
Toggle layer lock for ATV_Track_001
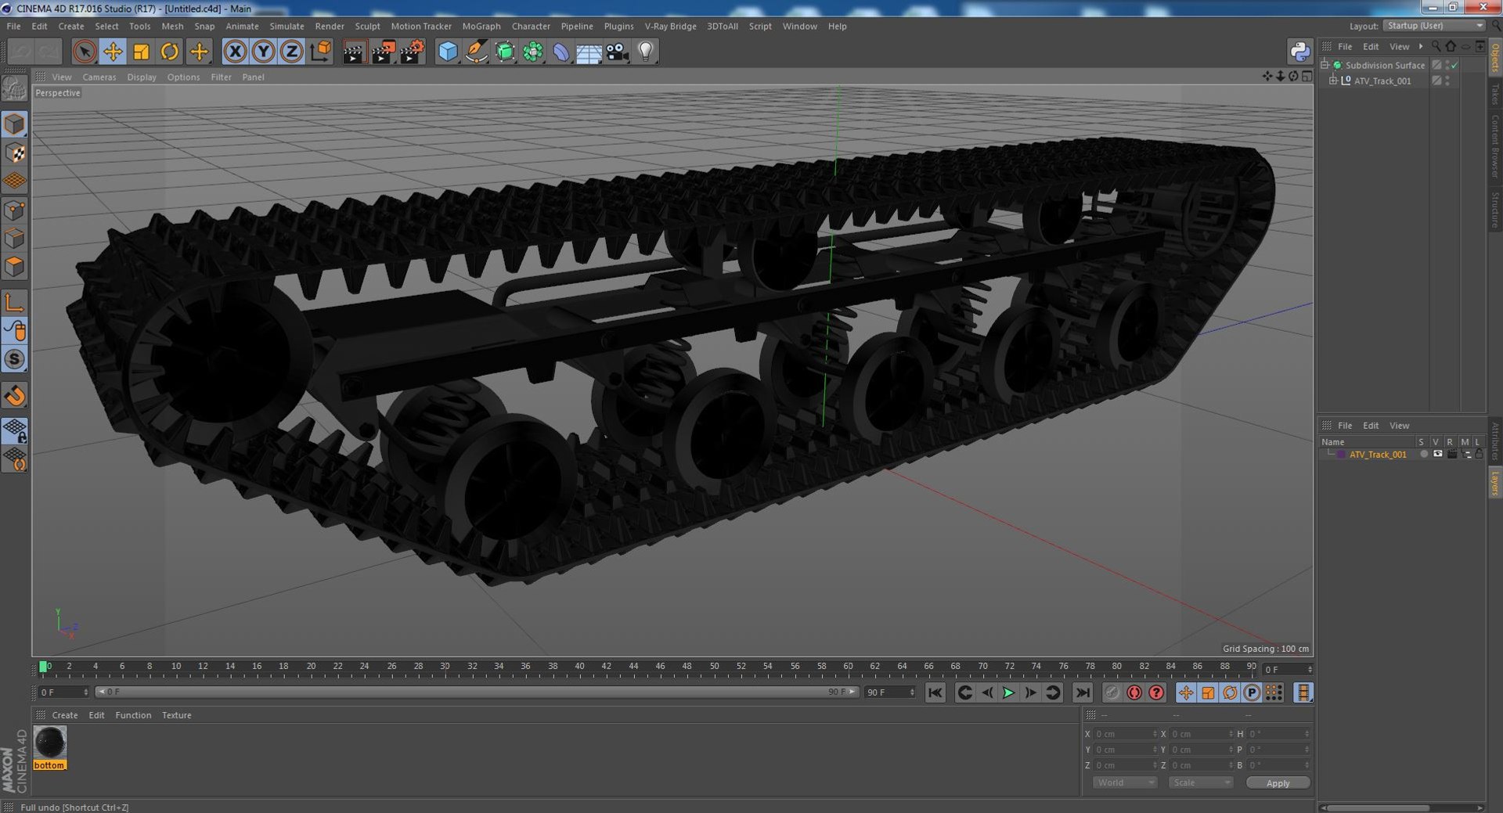(1480, 455)
